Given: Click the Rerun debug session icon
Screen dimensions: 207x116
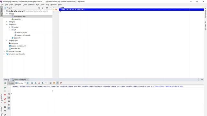Looking at the screenshot, I should click(x=5, y=83).
